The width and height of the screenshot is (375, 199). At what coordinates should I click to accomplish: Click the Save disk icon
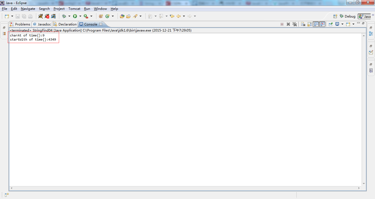(18, 16)
